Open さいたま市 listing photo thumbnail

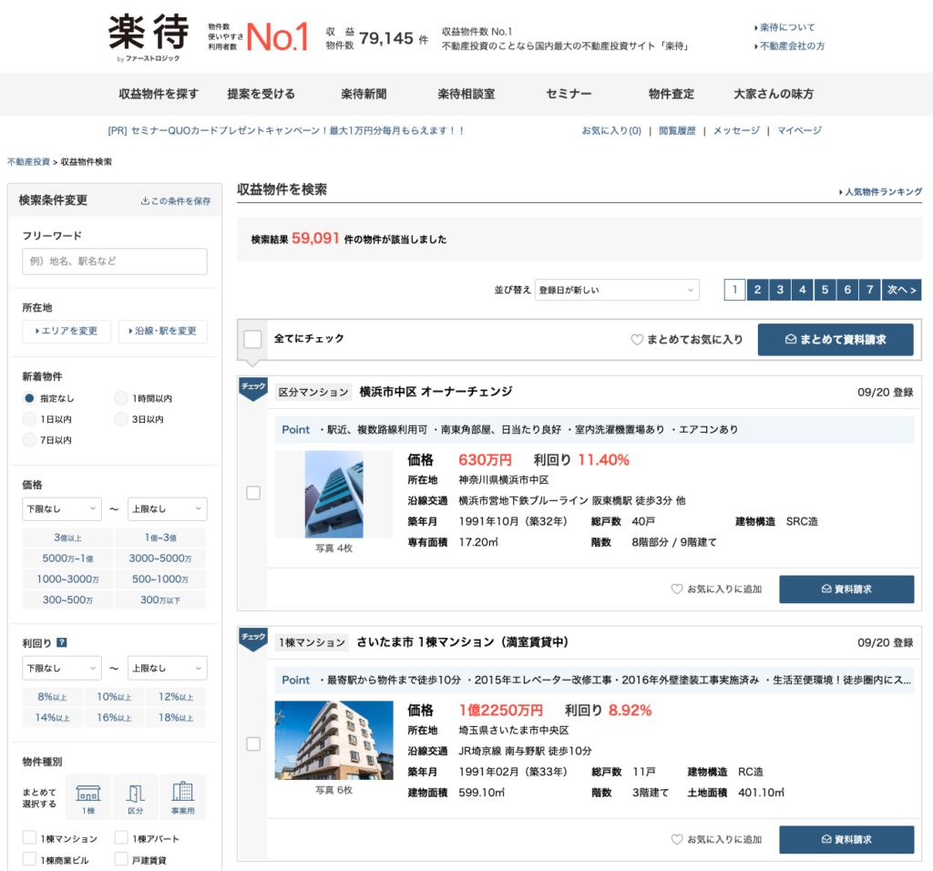pos(333,740)
